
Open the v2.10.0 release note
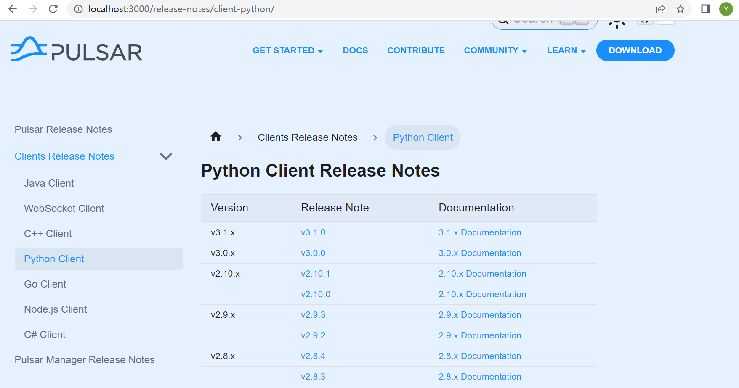pos(316,294)
